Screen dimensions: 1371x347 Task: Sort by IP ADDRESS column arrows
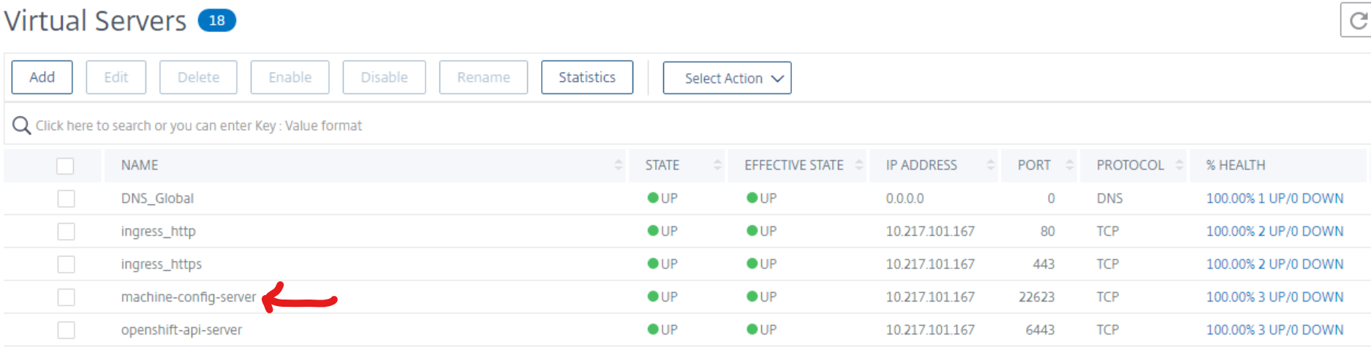click(990, 165)
